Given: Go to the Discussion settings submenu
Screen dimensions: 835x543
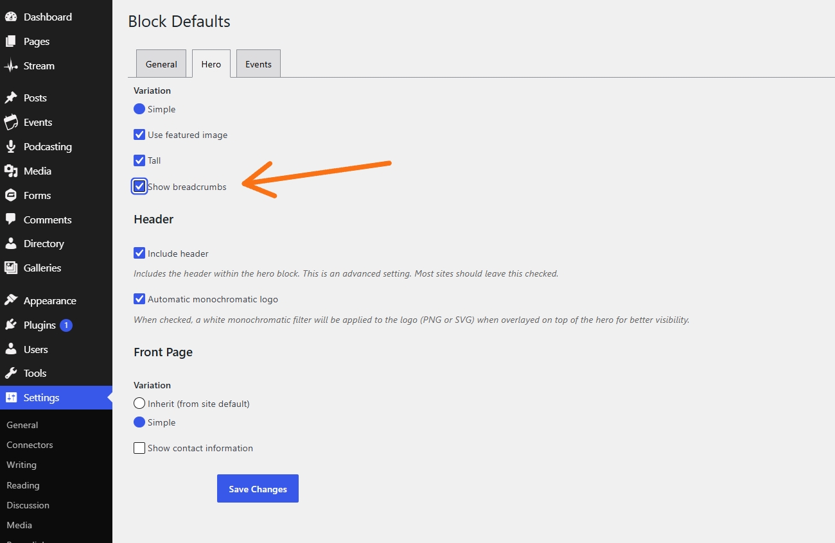Looking at the screenshot, I should [x=28, y=505].
